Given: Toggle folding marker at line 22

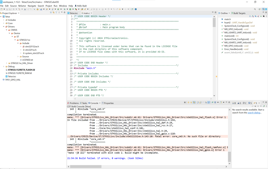Looking at the screenshot, I should [73, 74].
